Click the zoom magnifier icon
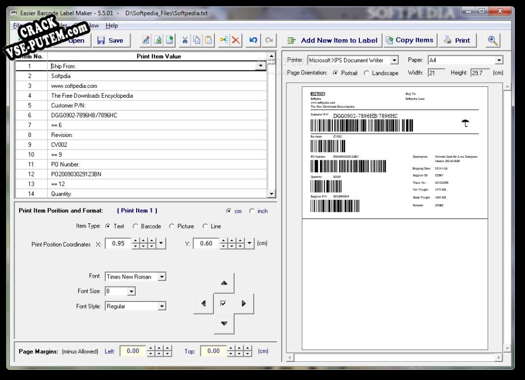Image resolution: width=525 pixels, height=380 pixels. click(x=493, y=40)
